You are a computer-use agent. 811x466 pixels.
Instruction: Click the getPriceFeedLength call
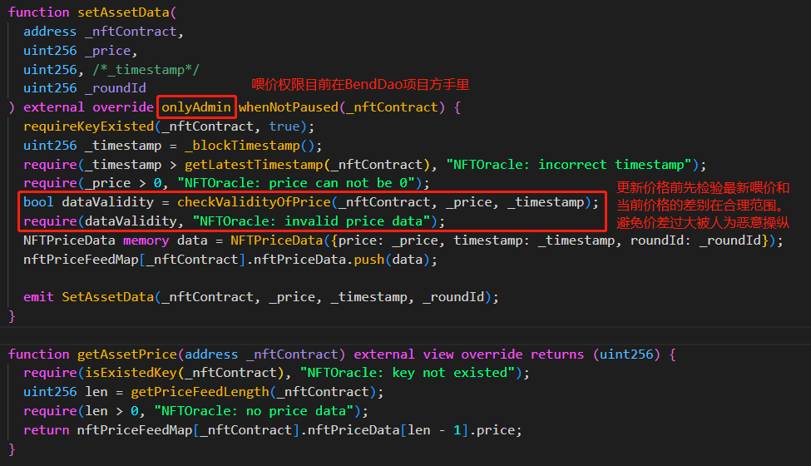point(200,392)
